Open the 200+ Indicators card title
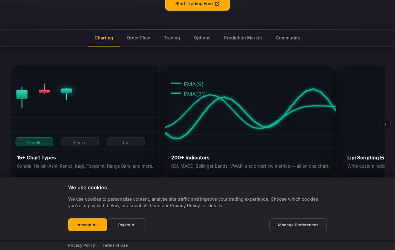 point(190,158)
